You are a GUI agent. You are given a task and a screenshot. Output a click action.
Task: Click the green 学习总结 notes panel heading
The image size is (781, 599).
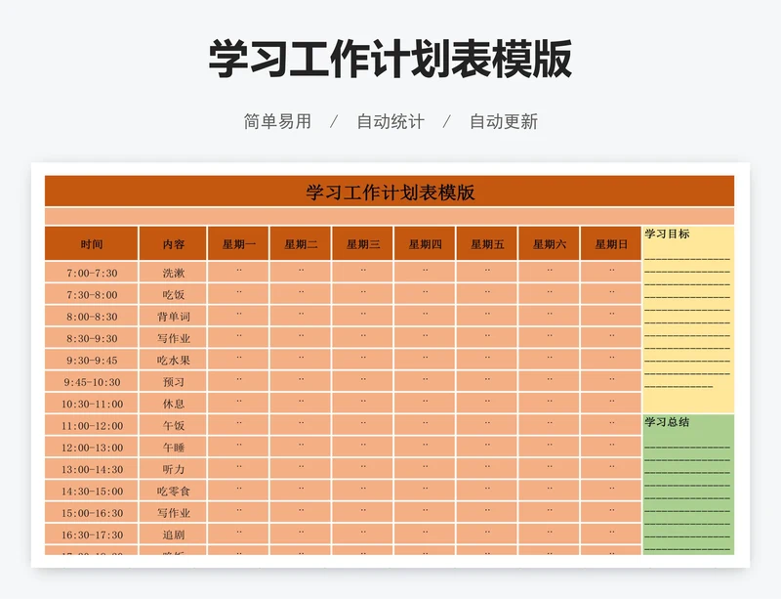coord(668,422)
